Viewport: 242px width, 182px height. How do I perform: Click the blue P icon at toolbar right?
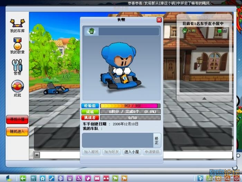(x=201, y=178)
